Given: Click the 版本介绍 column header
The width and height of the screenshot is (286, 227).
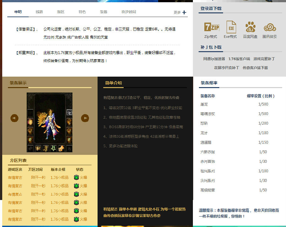Looking at the screenshot, I should [58, 169].
